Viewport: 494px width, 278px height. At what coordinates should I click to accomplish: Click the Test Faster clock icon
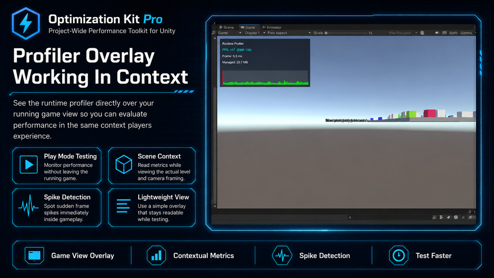tap(398, 255)
